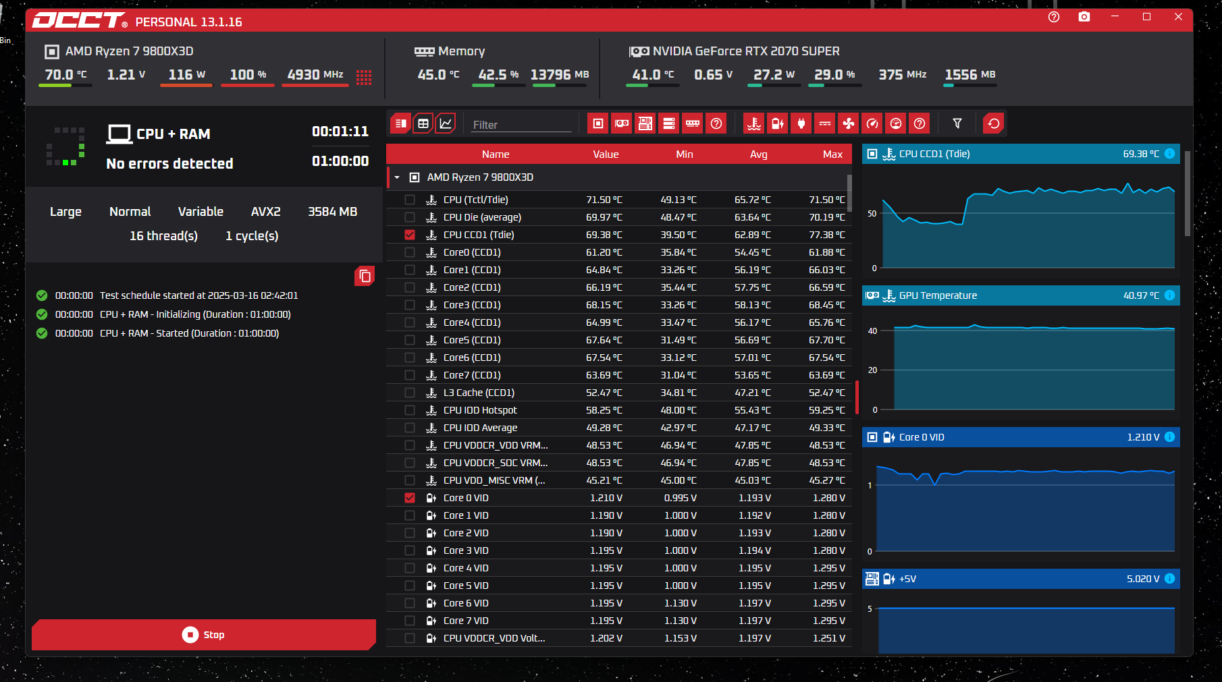Uncheck the Core 0 VID checkbox

point(410,498)
